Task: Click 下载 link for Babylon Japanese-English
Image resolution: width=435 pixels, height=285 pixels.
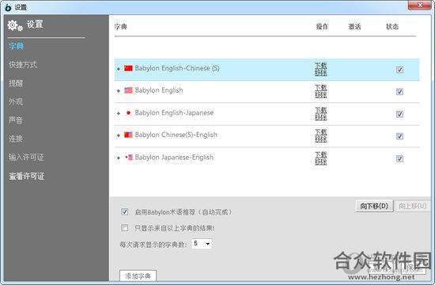Action: (x=320, y=154)
